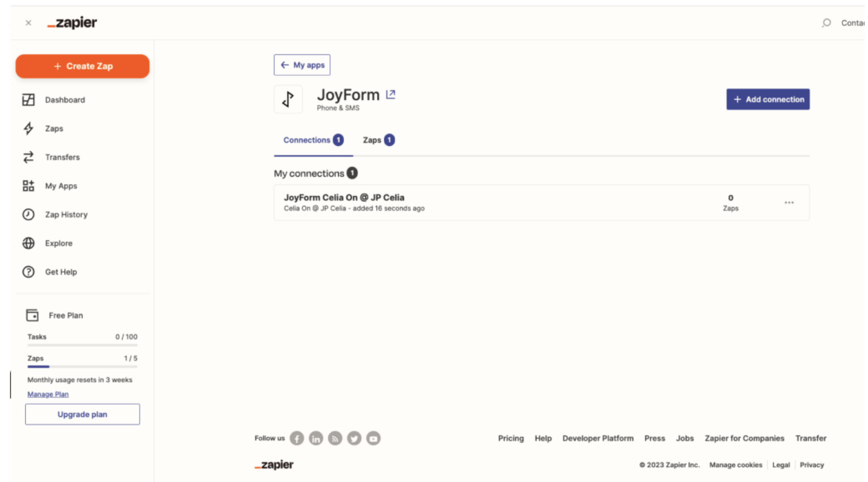Open Zapier for Companies footer link
The width and height of the screenshot is (868, 482).
(x=745, y=438)
